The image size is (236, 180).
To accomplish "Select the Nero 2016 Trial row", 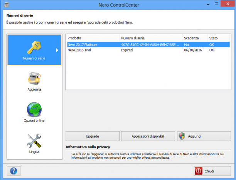I will point(148,50).
